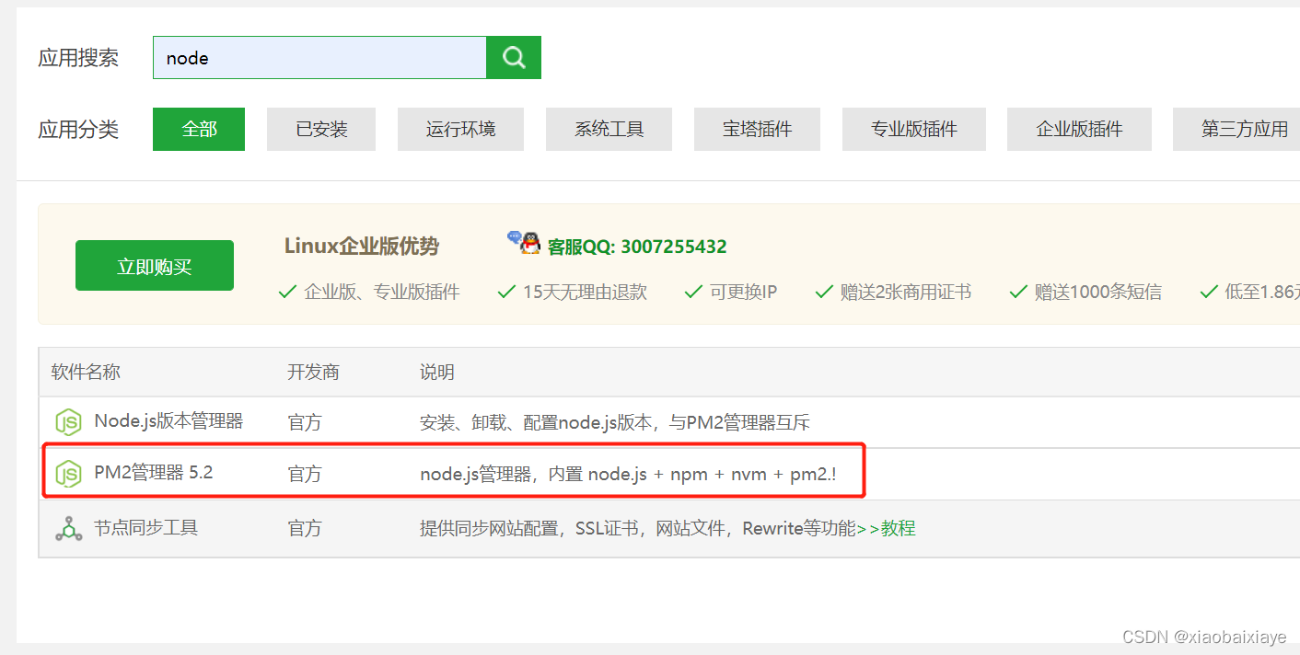
Task: Click the checkmark beside 可更换IP
Action: 693,291
